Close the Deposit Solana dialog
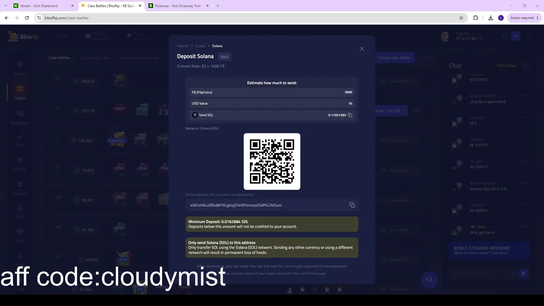This screenshot has width=544, height=306. (x=362, y=49)
